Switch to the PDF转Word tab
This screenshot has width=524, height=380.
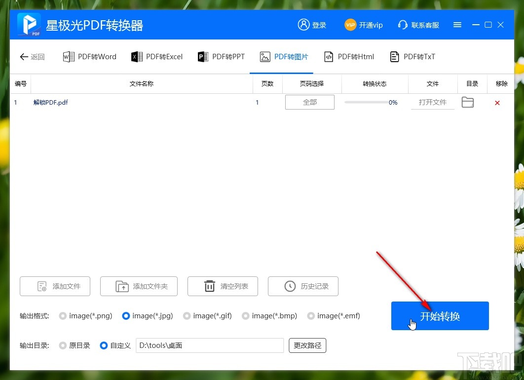(89, 56)
